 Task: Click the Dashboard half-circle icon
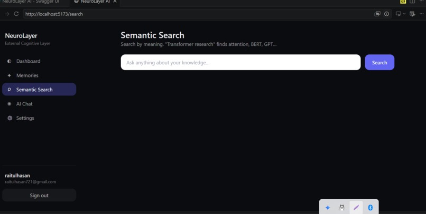[x=9, y=61]
